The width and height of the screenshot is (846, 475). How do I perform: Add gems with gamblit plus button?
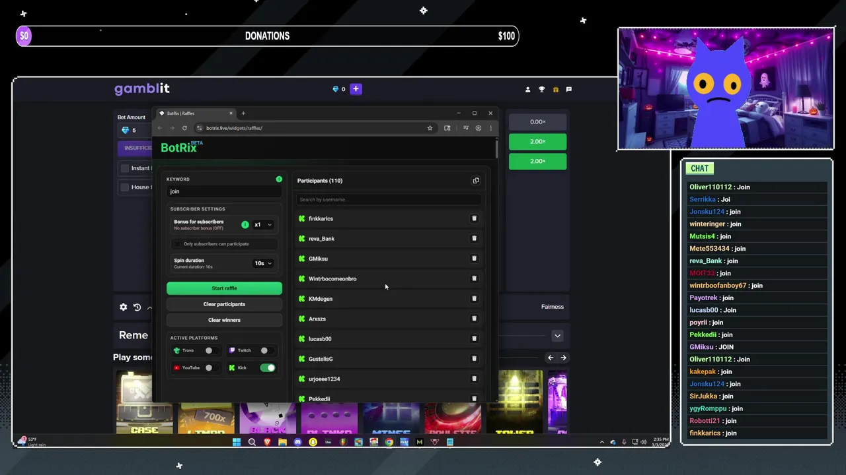point(356,89)
